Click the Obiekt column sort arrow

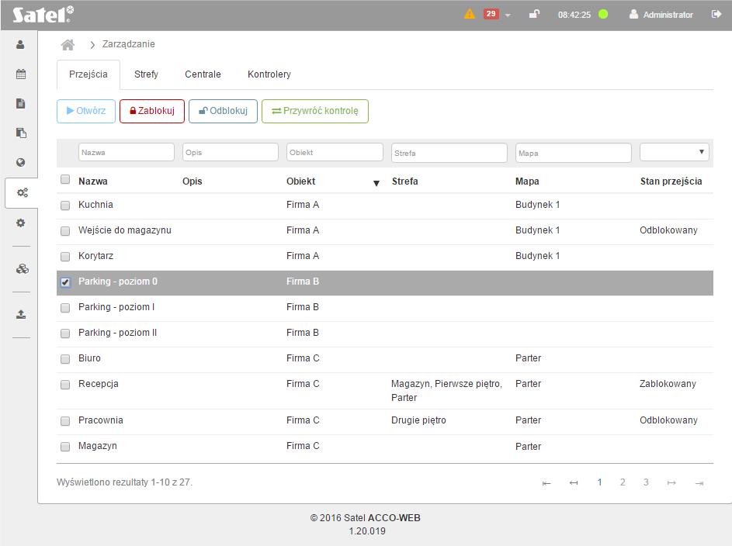(376, 183)
